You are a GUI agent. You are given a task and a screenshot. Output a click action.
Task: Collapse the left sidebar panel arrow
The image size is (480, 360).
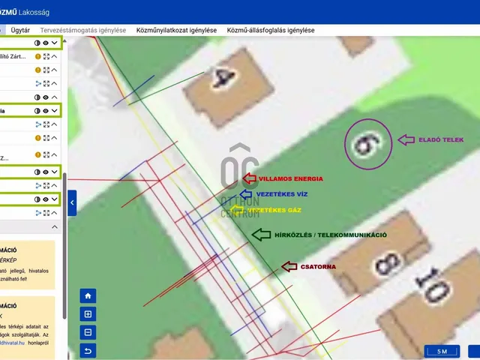point(72,202)
